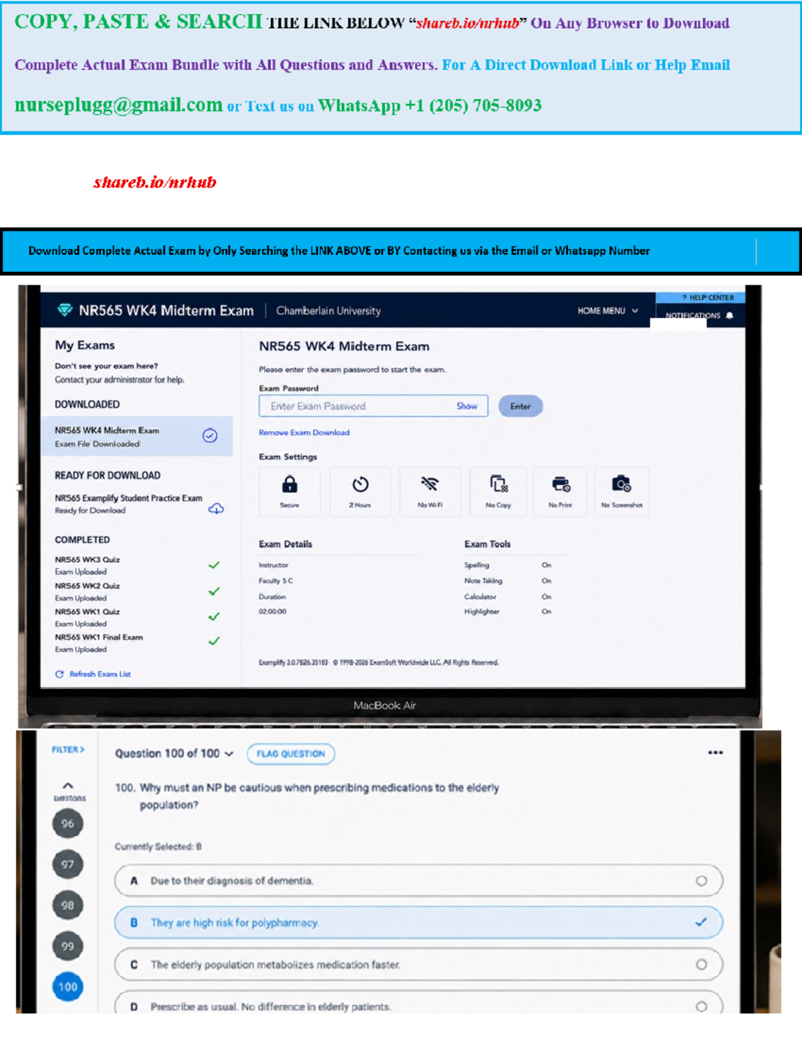Select the 2 Hours timer icon

(360, 484)
